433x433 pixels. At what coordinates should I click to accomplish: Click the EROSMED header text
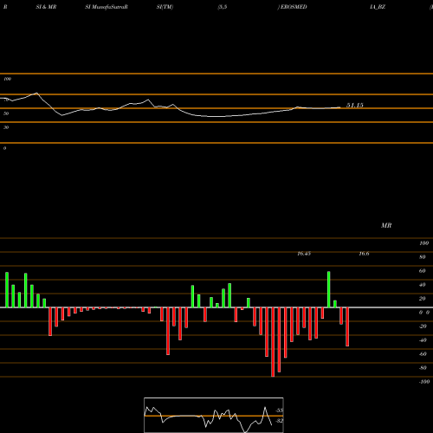pos(294,7)
